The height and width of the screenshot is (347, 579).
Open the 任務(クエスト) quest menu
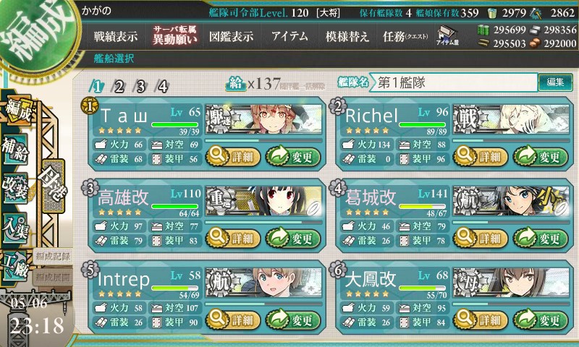tap(405, 36)
